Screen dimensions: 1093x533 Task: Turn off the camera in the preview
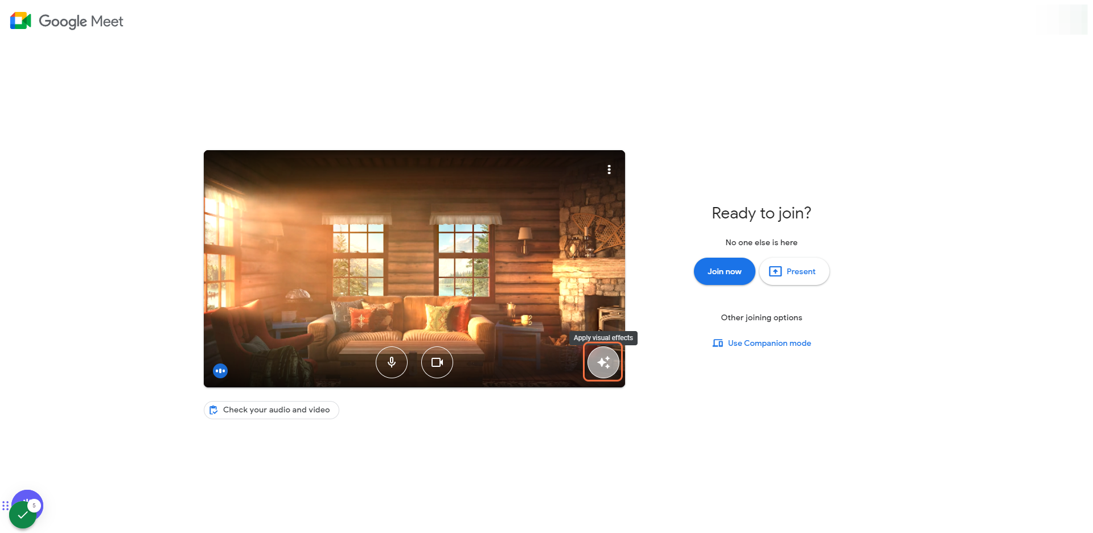(437, 362)
